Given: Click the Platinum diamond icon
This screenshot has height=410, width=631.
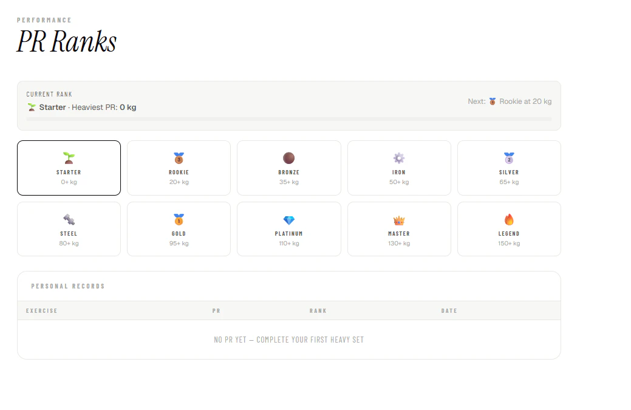Looking at the screenshot, I should click(x=288, y=220).
